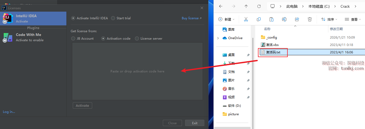Click the cut scissors icon in Explorer toolbar

246,19
